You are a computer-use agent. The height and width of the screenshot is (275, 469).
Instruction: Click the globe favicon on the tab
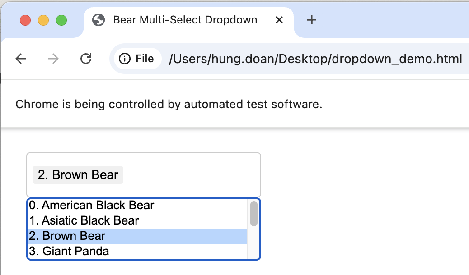(98, 20)
